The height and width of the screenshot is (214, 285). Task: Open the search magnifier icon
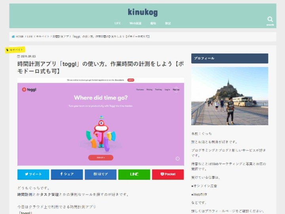[x=270, y=19]
